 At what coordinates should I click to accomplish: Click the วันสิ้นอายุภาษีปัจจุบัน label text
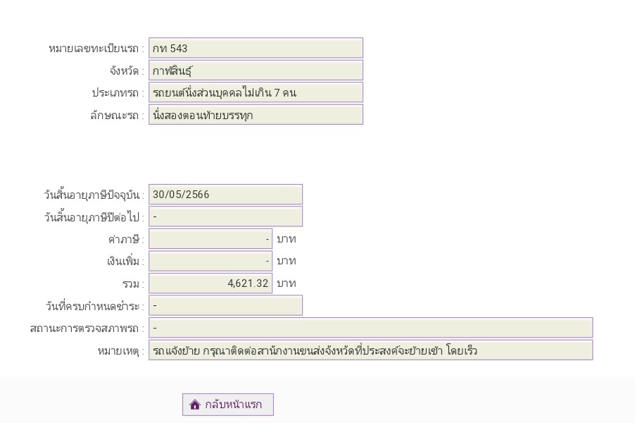93,195
